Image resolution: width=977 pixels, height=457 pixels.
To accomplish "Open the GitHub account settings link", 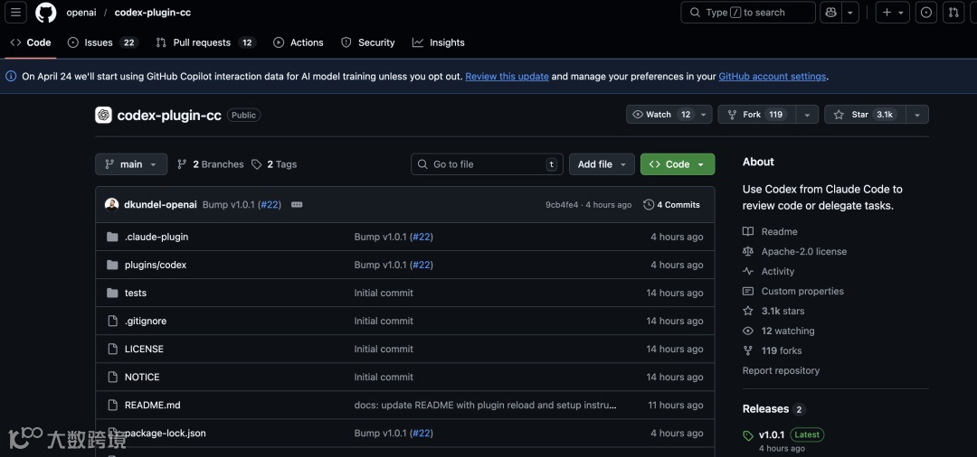I will pos(772,77).
